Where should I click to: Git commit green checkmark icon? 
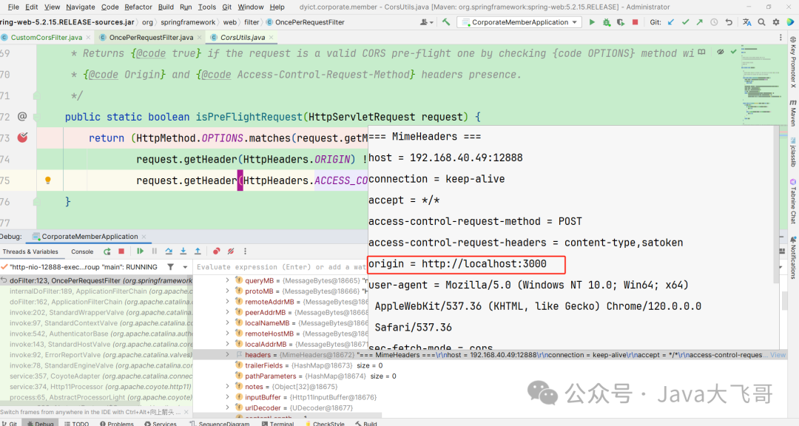[685, 22]
